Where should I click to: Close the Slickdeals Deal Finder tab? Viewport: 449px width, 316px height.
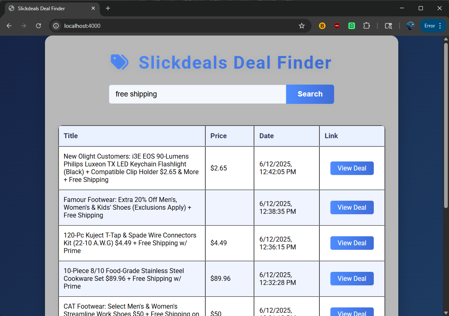[x=94, y=8]
